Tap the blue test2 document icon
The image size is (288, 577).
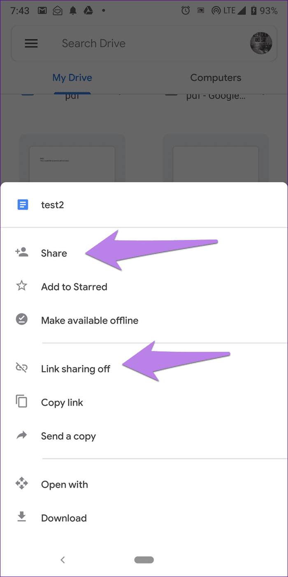click(23, 204)
